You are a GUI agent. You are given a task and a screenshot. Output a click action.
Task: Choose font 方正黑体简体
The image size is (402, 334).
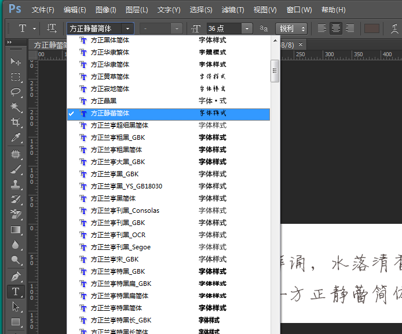point(169,41)
